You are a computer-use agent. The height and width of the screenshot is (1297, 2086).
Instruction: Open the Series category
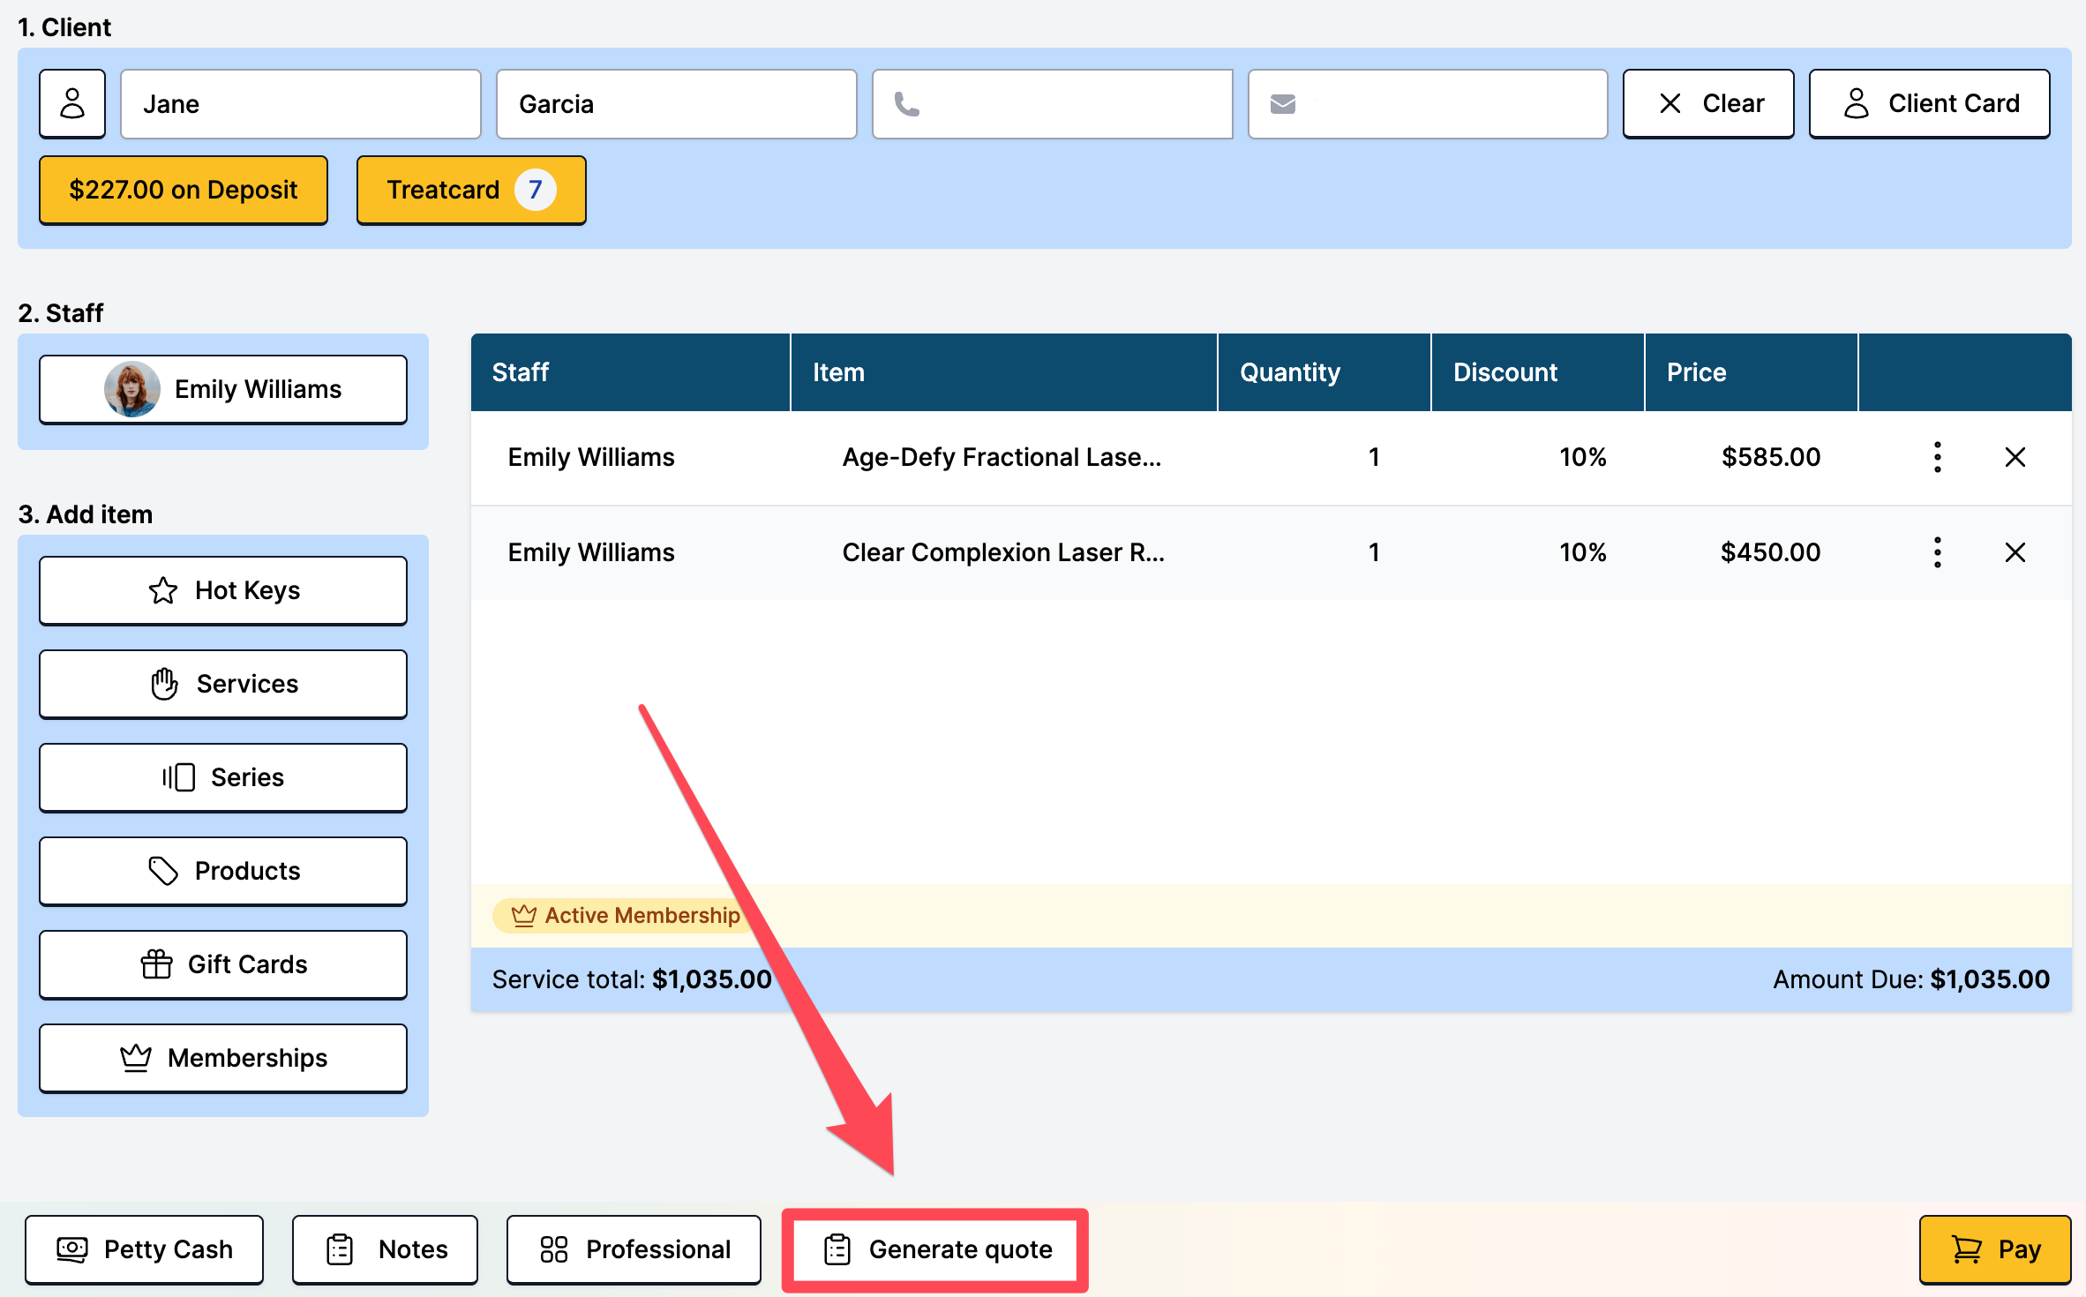coord(223,777)
